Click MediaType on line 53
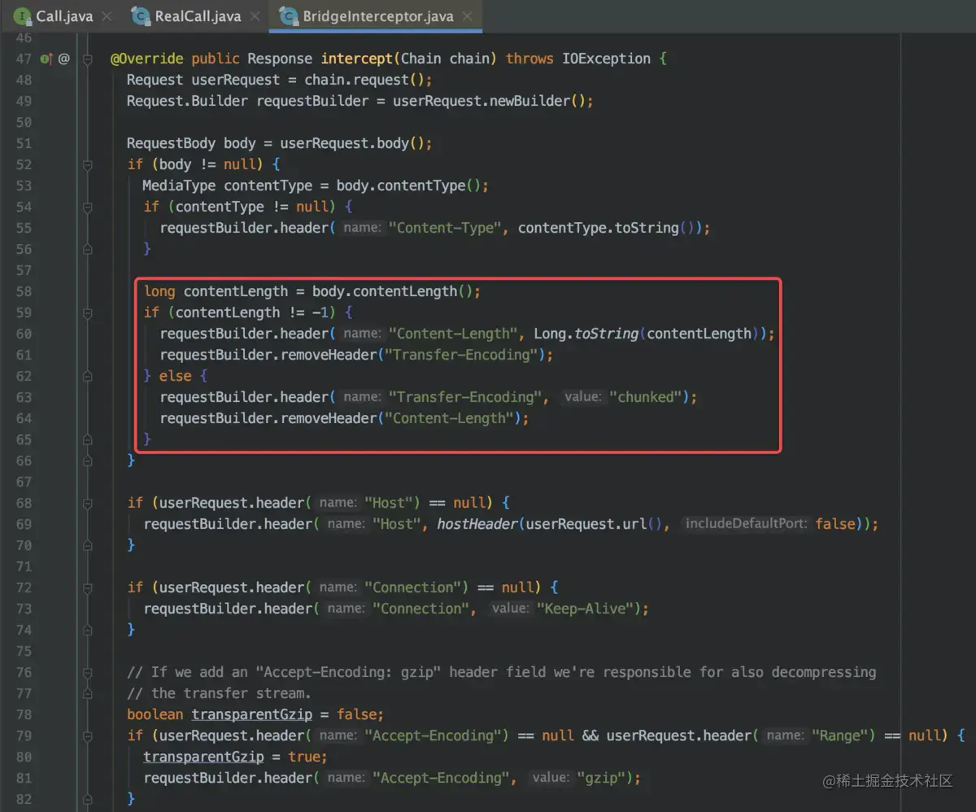Screen dimensions: 976x812 179,186
